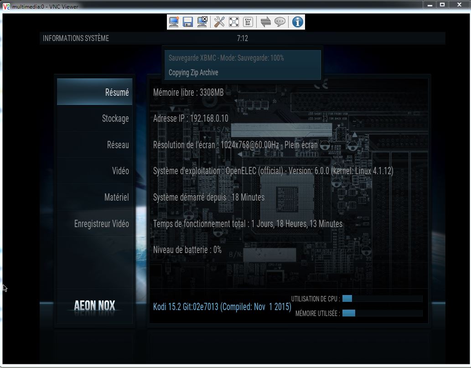Click the 'Système d'exploitation : OpenELEC' line
Image resolution: width=471 pixels, height=368 pixels.
pyautogui.click(x=274, y=171)
